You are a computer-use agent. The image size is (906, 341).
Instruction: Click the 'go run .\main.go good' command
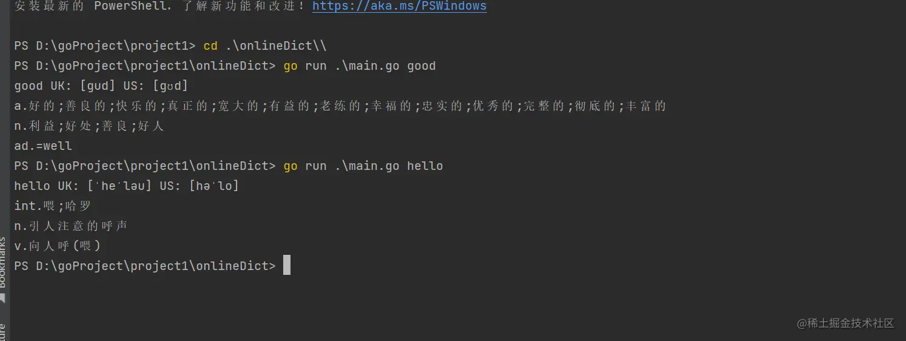click(x=359, y=66)
